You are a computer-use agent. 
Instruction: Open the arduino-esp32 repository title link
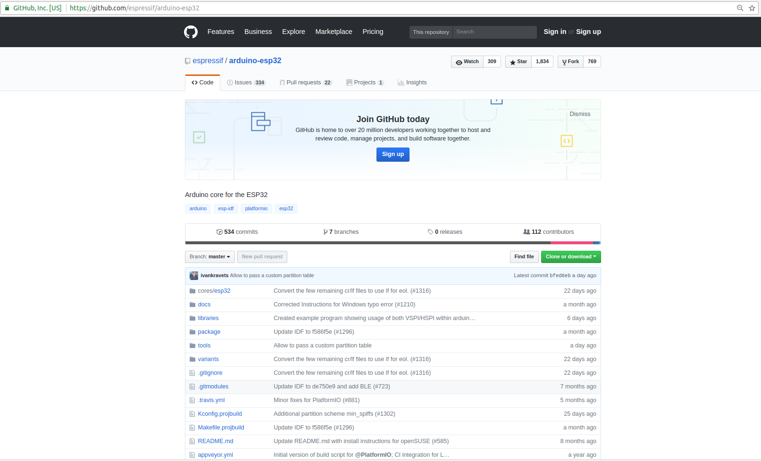(255, 61)
